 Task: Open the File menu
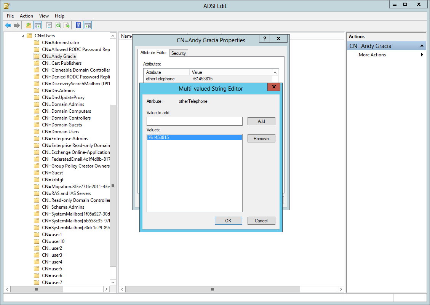point(10,16)
